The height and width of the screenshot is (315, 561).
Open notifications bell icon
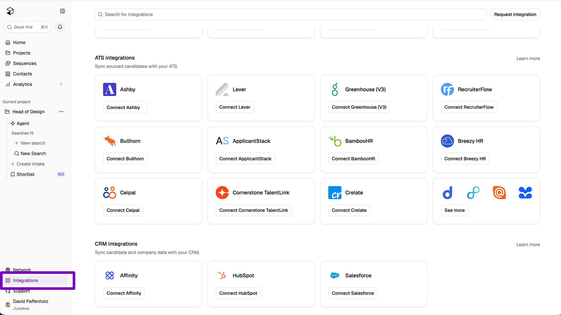[x=60, y=27]
